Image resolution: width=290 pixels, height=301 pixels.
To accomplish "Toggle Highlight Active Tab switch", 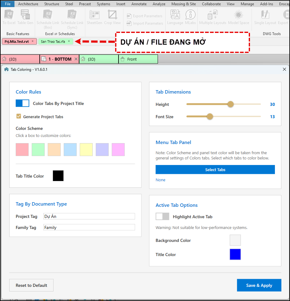I will point(162,216).
